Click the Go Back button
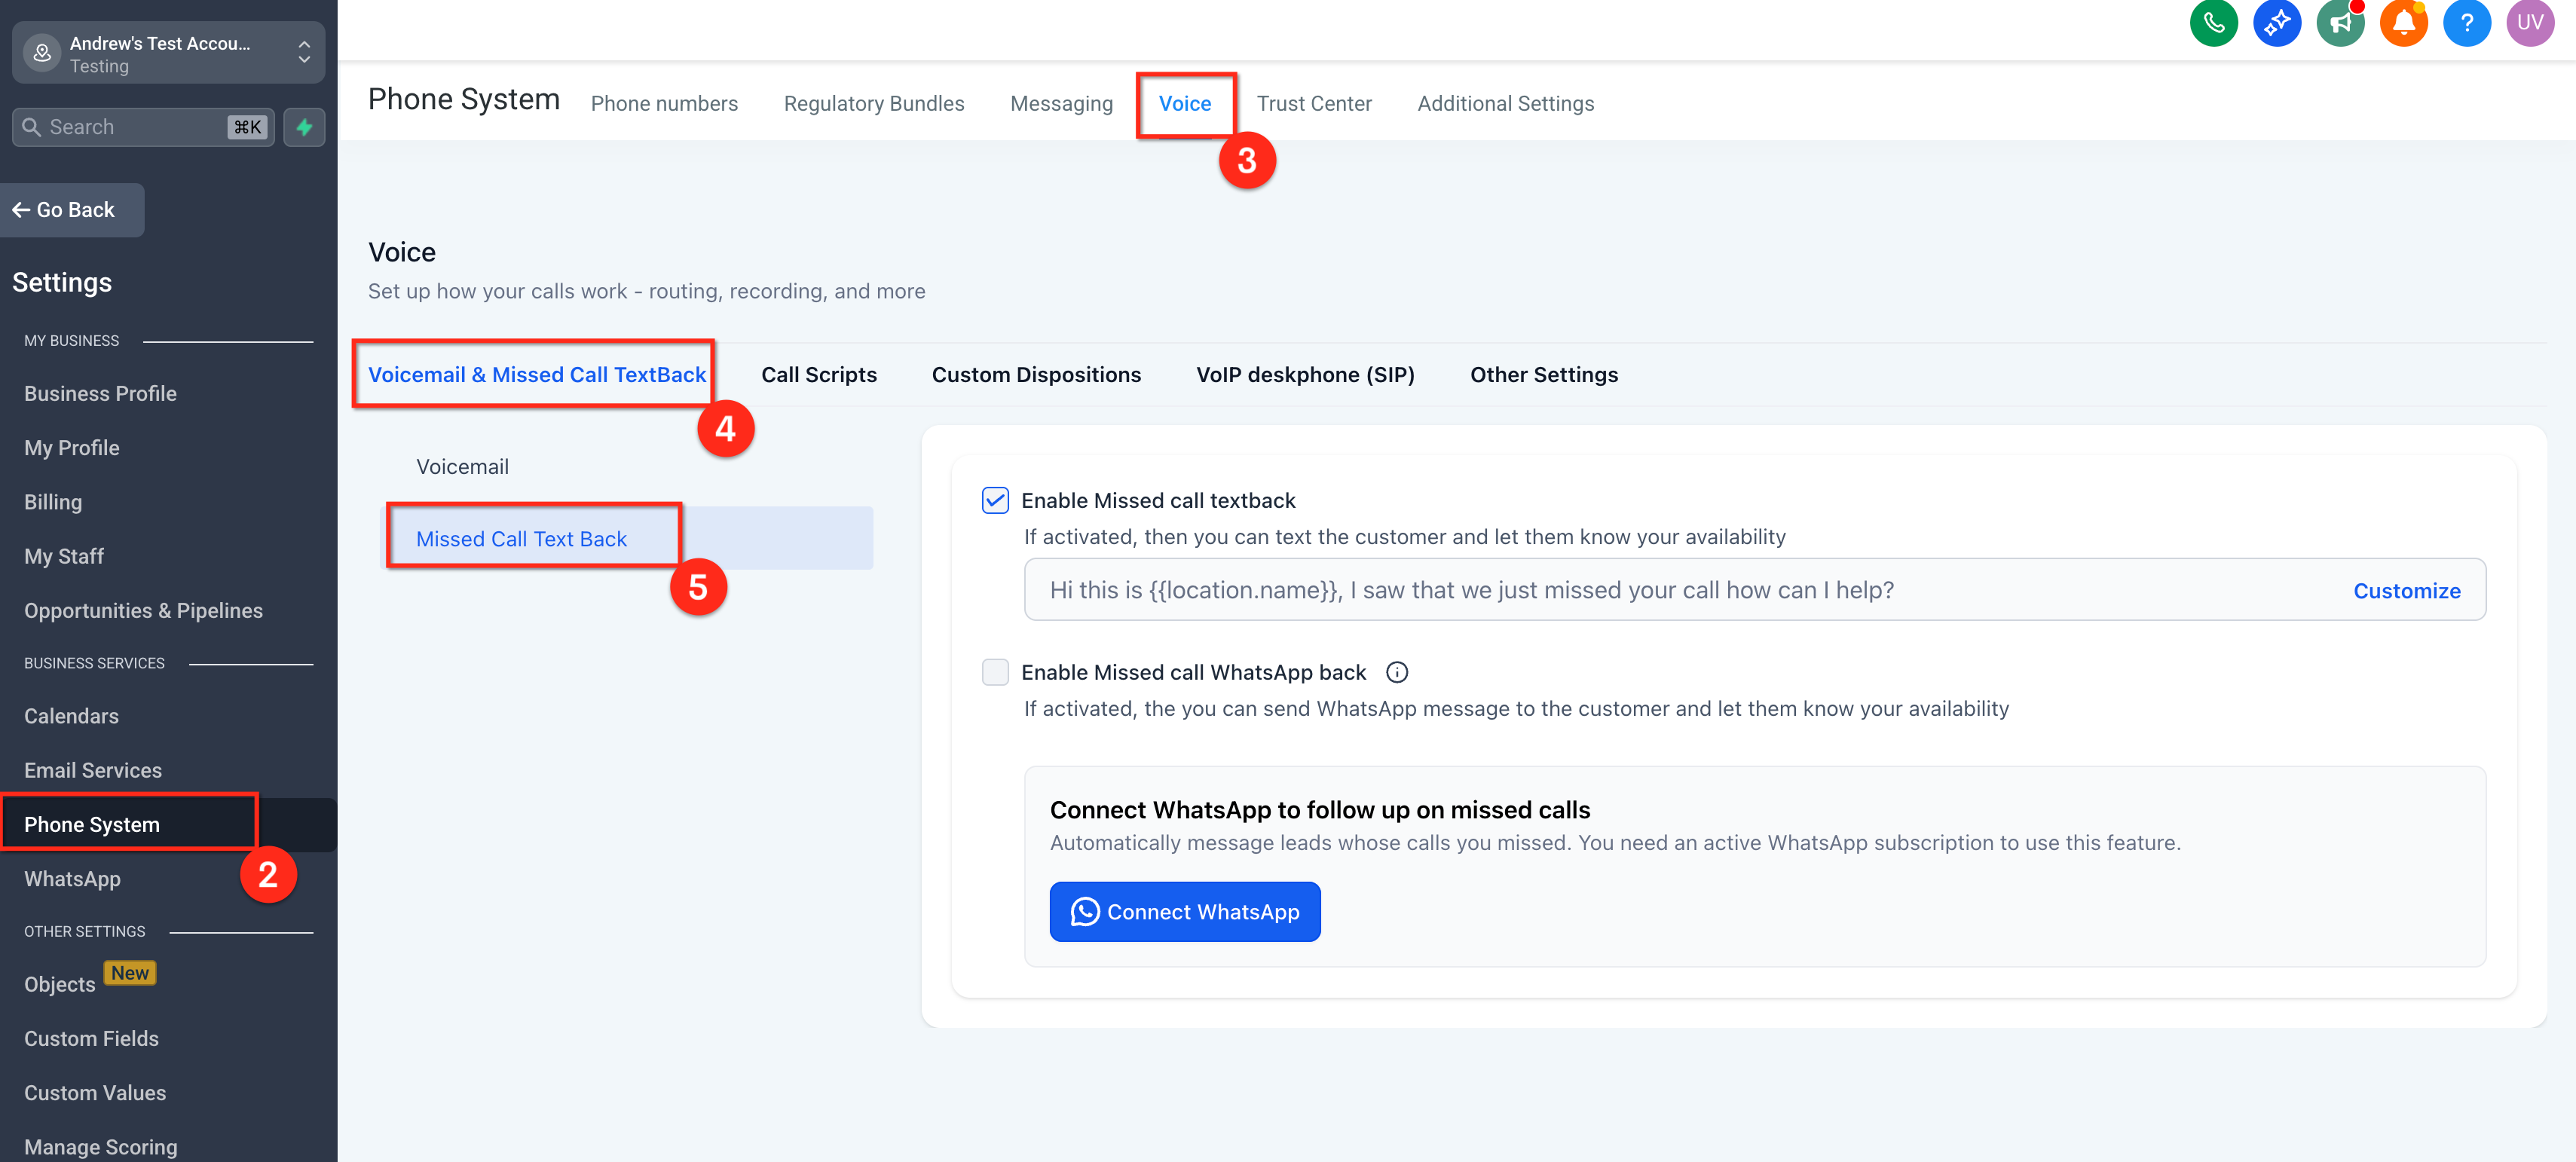2576x1162 pixels. coord(65,210)
